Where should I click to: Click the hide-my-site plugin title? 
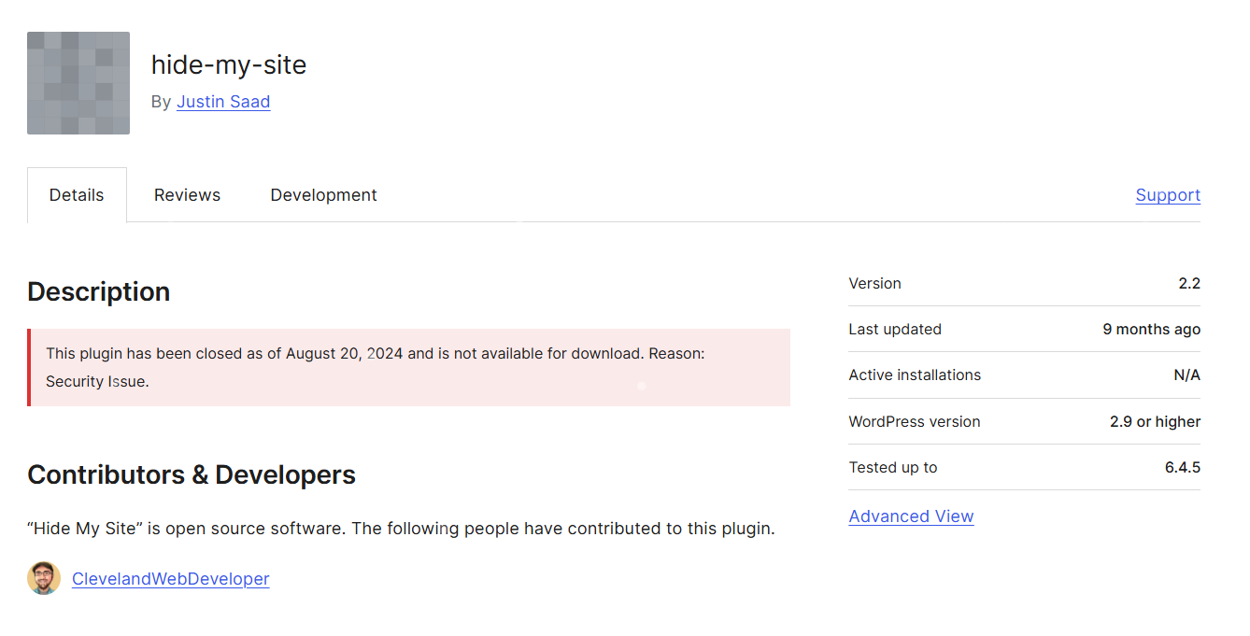point(229,64)
